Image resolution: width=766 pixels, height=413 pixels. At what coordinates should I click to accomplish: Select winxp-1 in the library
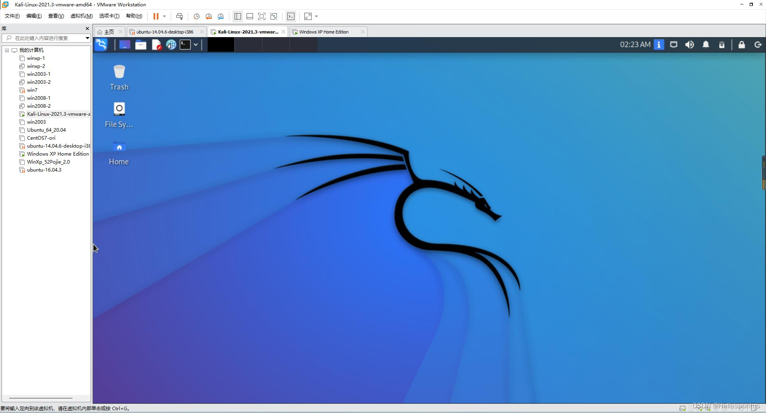[x=36, y=58]
